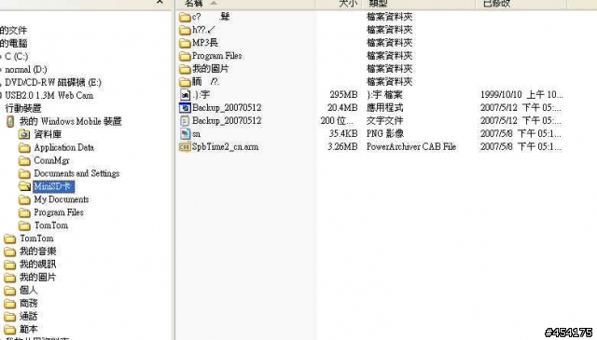Select outer TomTom folder in tree

tap(36, 238)
